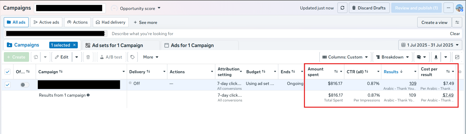The image size is (466, 134).
Task: Turn on the campaign Off/On switch
Action: (25, 85)
